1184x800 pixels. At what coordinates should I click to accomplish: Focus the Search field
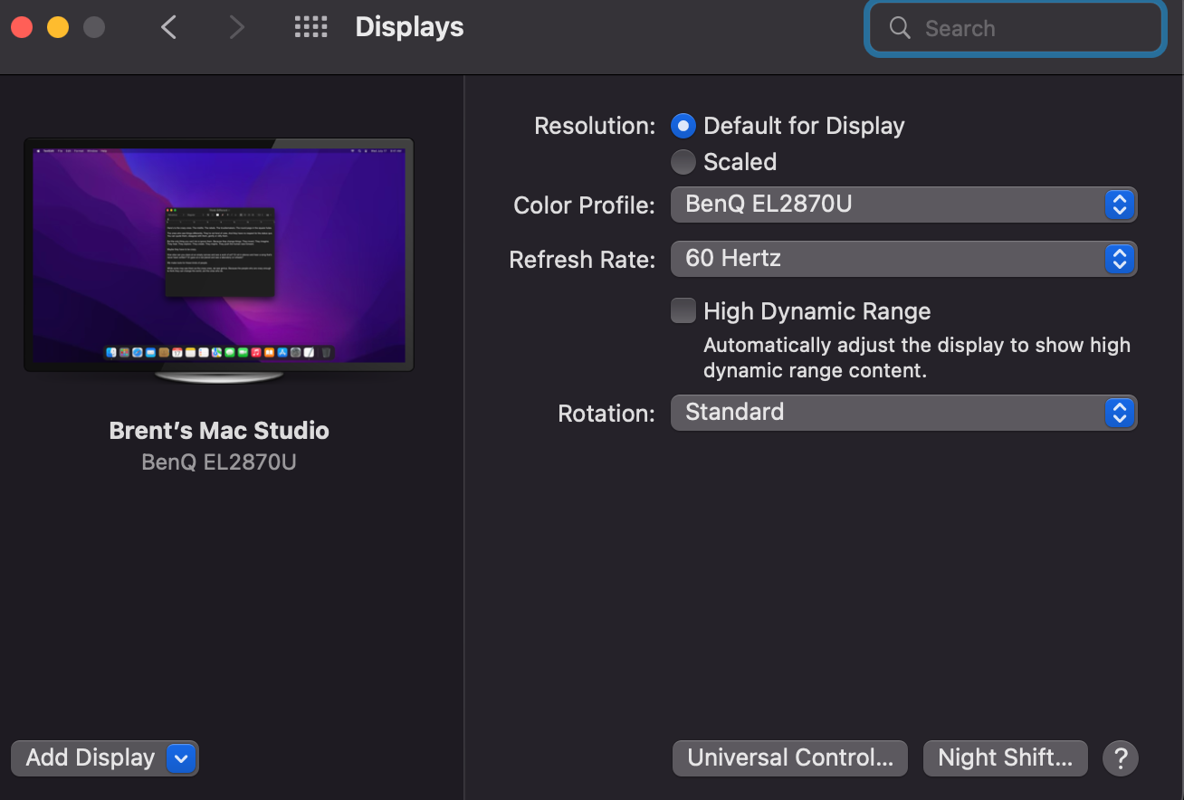tap(1016, 28)
